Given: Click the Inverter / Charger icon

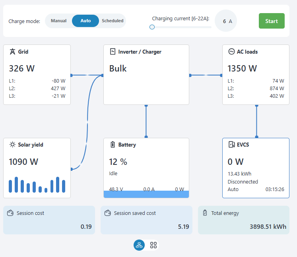Looking at the screenshot, I should pyautogui.click(x=113, y=52).
